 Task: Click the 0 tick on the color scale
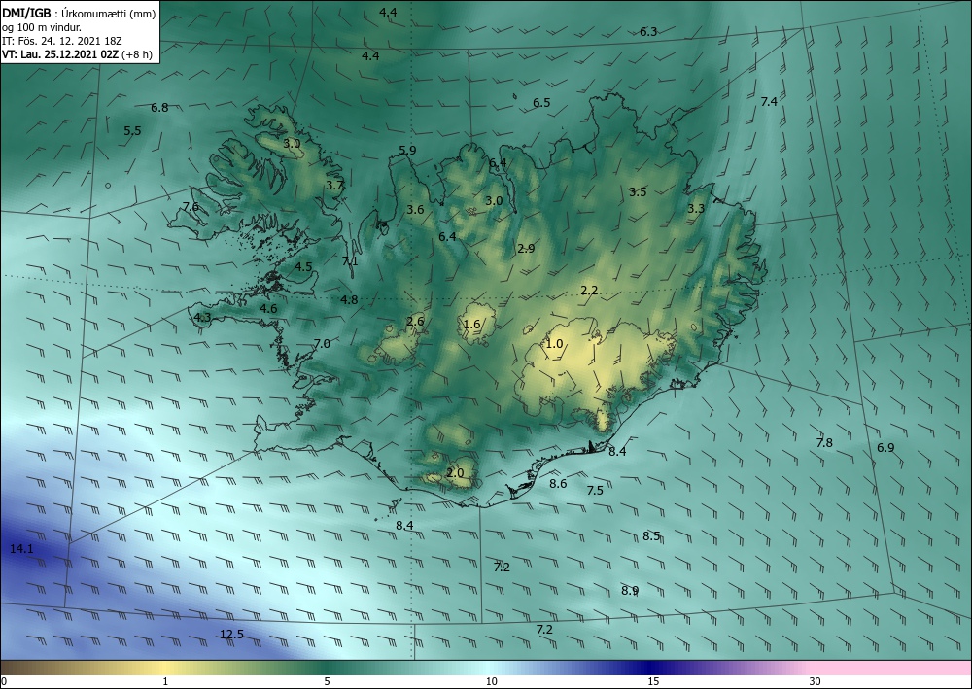pyautogui.click(x=4, y=682)
